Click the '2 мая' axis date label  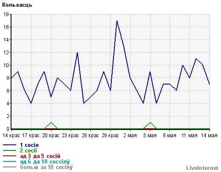pyautogui.click(x=130, y=135)
